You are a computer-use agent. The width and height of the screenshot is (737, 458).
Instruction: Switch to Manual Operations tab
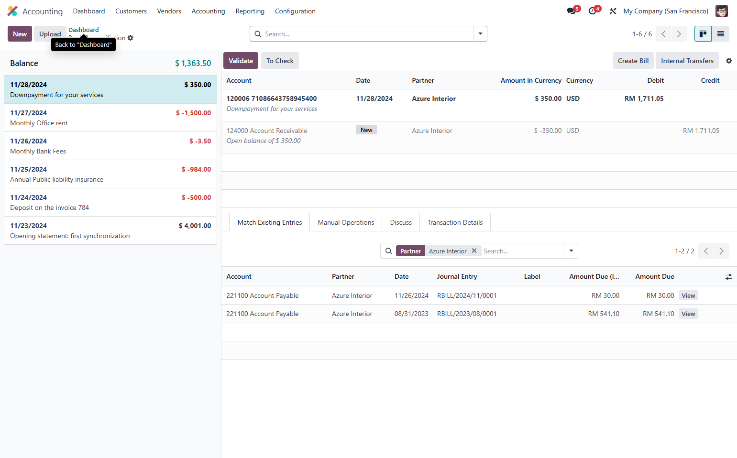(x=346, y=222)
